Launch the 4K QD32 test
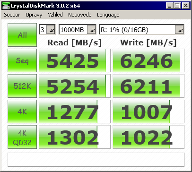The width and height of the screenshot is (192, 172). tap(22, 137)
